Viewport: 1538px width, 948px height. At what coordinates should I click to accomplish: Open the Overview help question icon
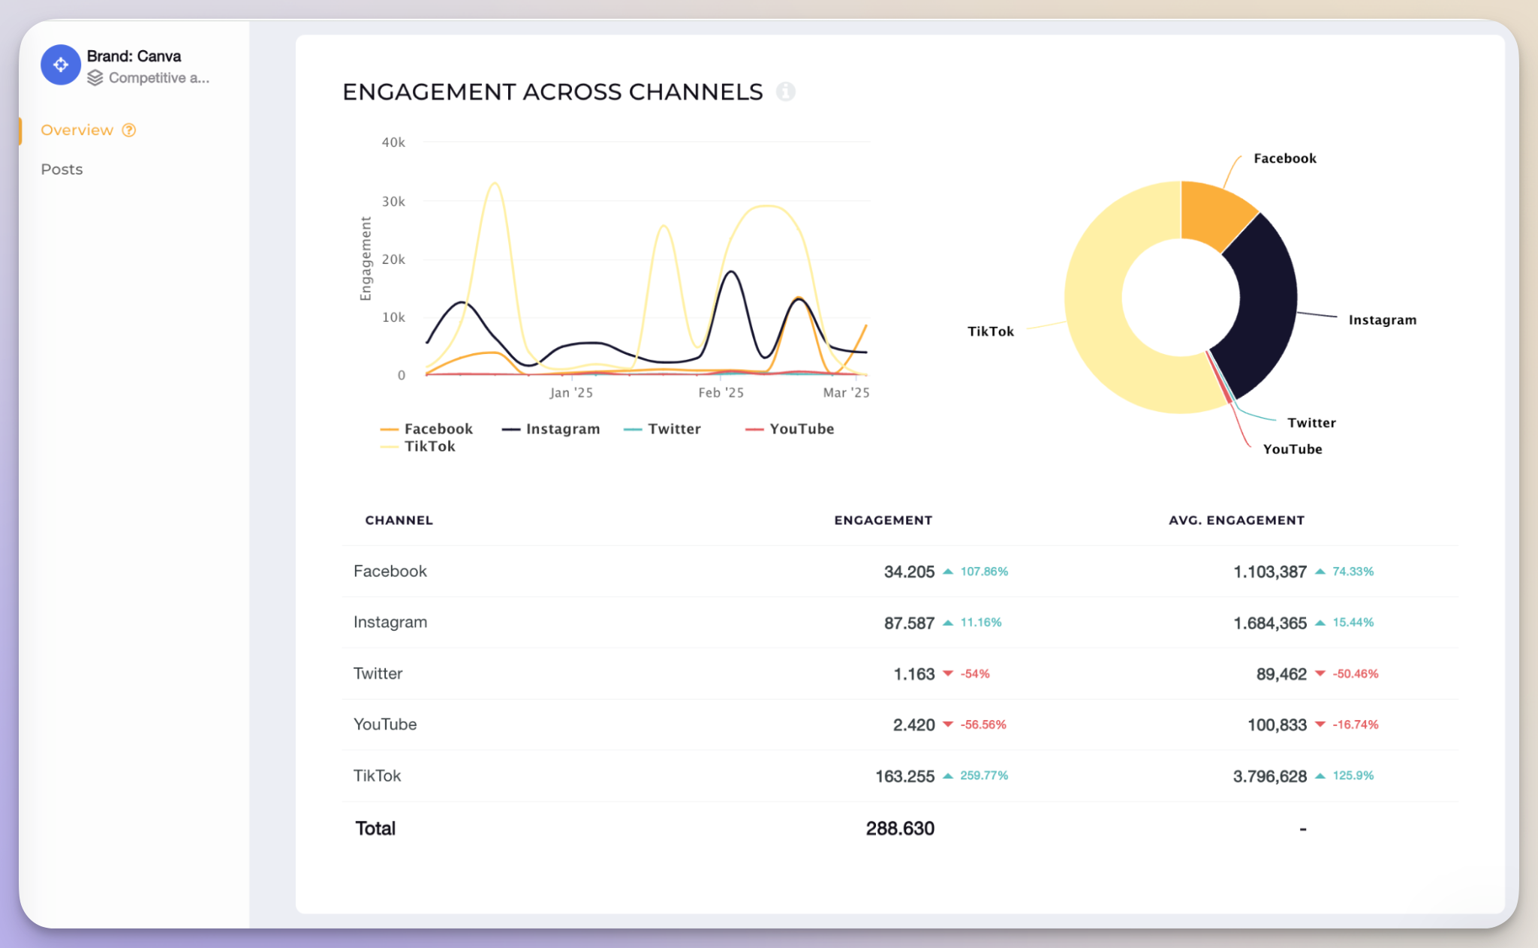129,130
